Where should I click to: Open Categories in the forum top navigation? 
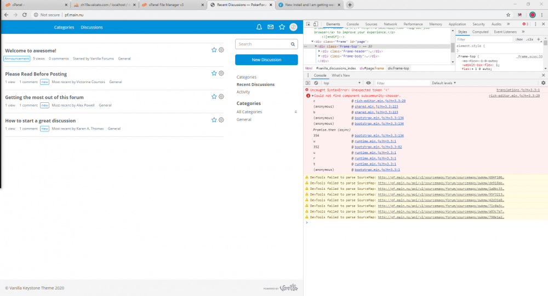pos(64,27)
